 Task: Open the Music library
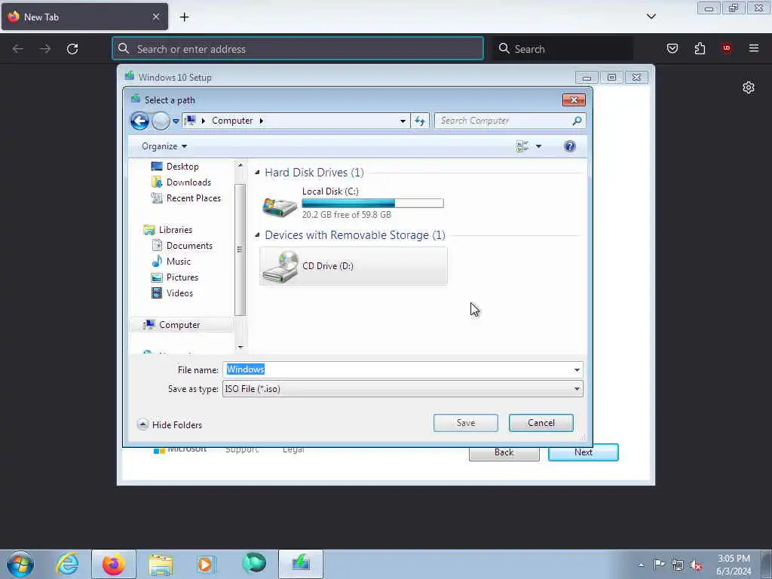[x=171, y=262]
